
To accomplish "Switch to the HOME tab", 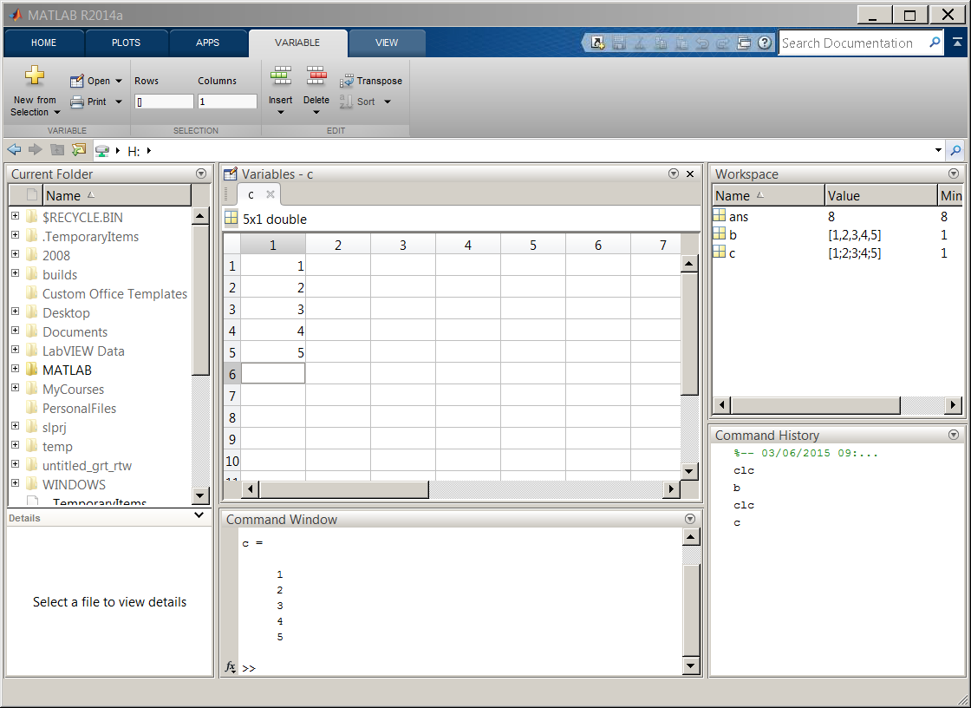I will pos(43,43).
